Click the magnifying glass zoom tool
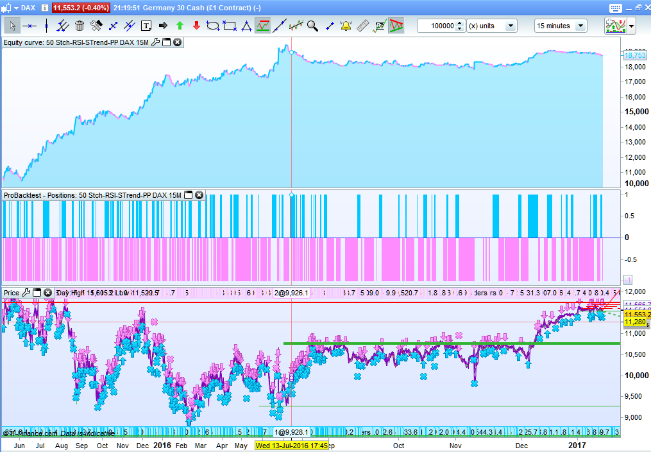 312,26
